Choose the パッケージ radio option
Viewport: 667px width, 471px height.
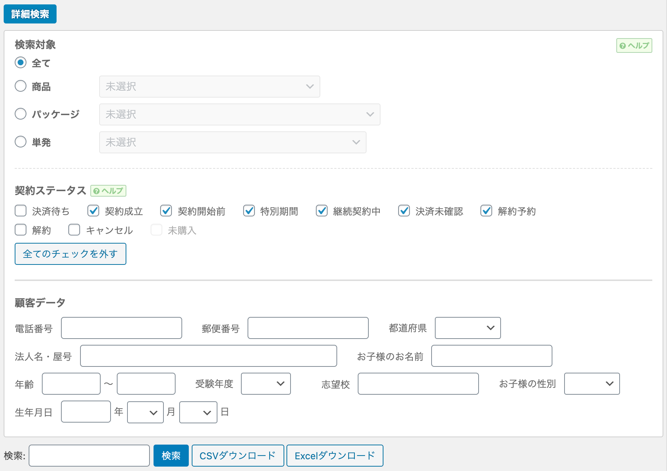click(21, 114)
